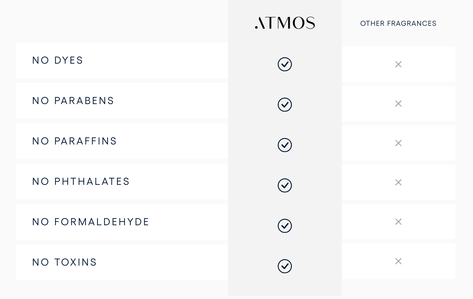The height and width of the screenshot is (299, 473).
Task: Click the checkmark icon for No Paraffins
Action: [x=285, y=145]
